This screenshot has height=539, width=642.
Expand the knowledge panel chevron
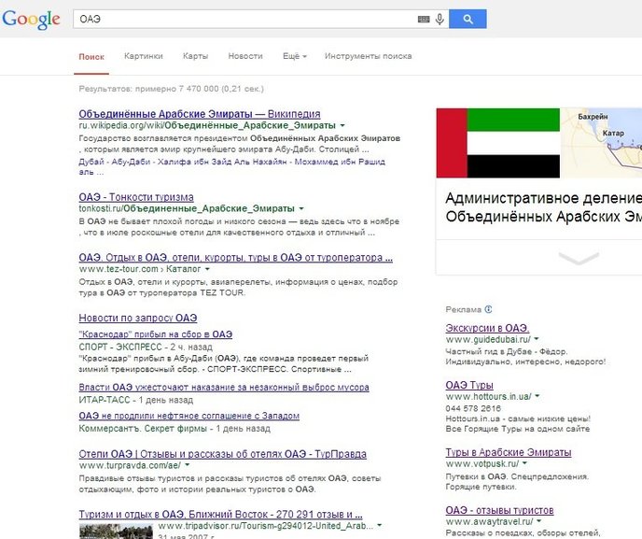pos(579,258)
